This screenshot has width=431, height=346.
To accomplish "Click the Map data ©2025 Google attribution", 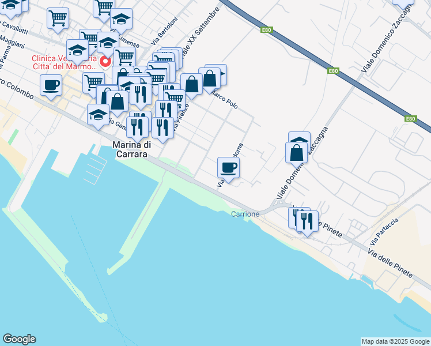I will [396, 342].
